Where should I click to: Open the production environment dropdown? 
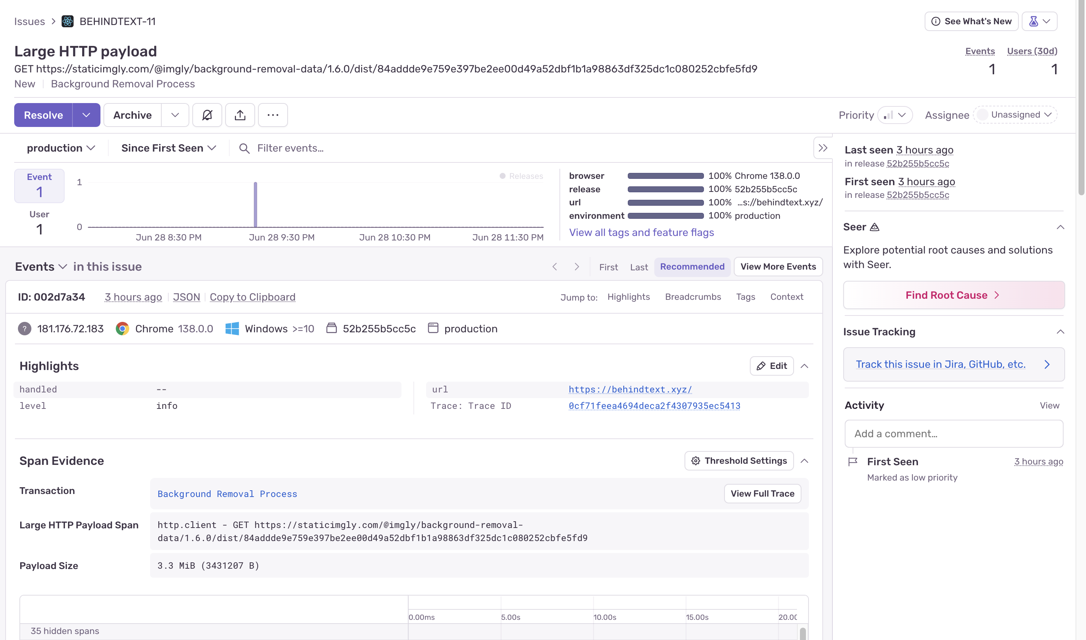(61, 148)
